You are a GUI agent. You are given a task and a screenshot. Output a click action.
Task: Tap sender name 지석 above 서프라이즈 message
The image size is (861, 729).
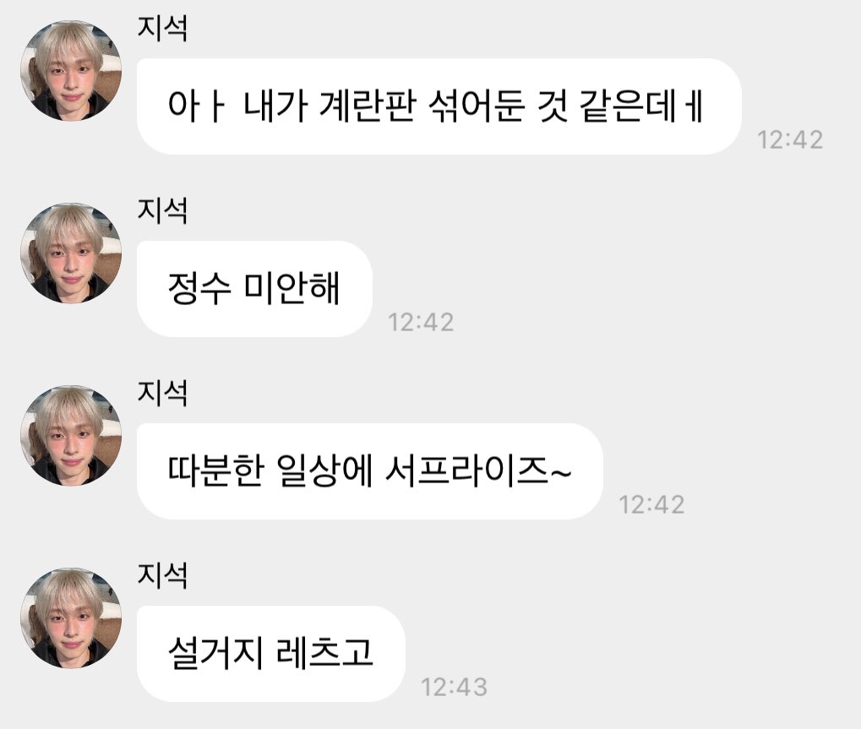pyautogui.click(x=162, y=393)
